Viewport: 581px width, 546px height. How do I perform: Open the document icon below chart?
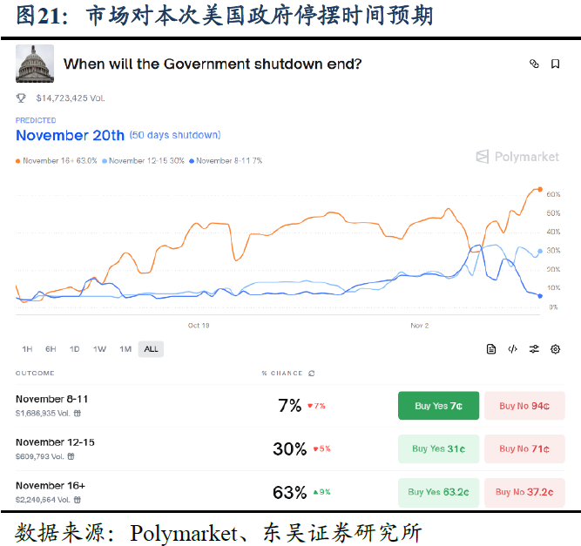point(491,349)
